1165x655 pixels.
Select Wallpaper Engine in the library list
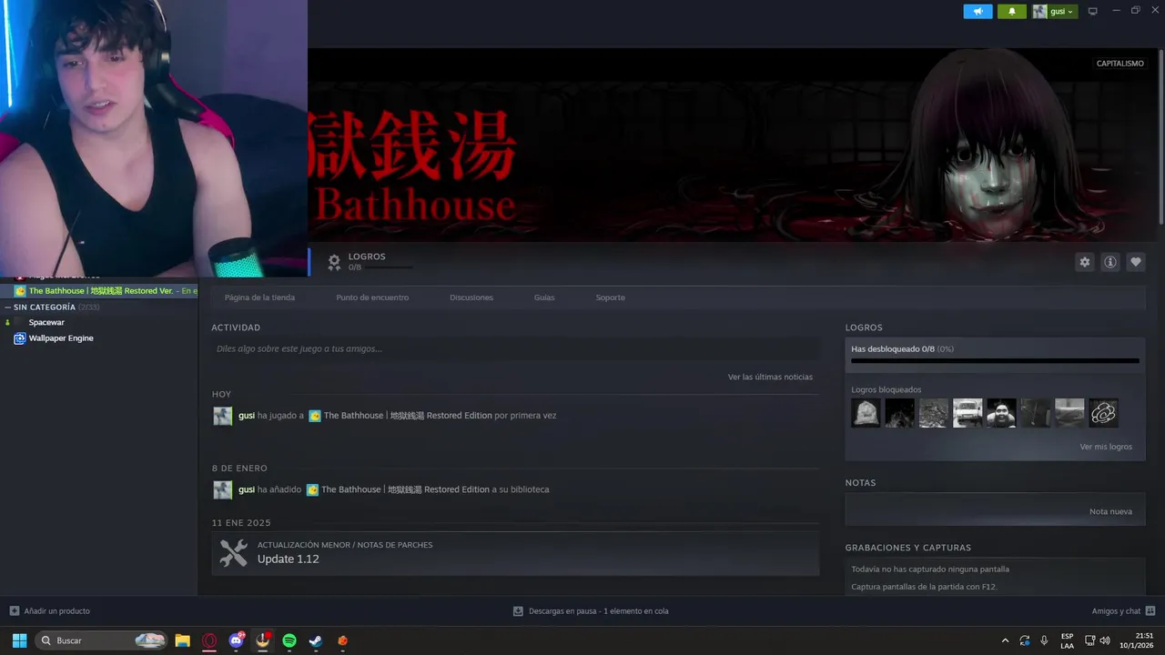60,338
